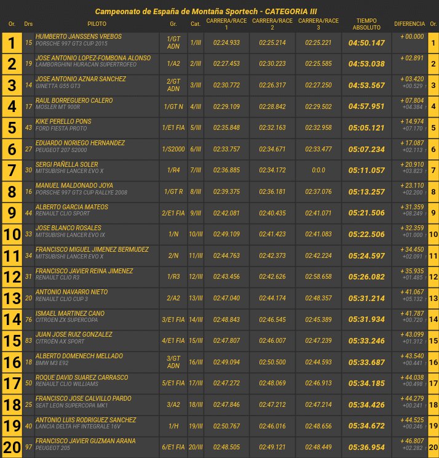Click driver EDUARDO NORIEGO HERNANDEZ
The width and height of the screenshot is (439, 458).
click(x=80, y=143)
